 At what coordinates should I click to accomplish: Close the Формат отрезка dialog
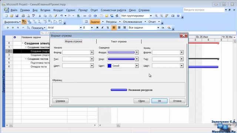pos(184,35)
